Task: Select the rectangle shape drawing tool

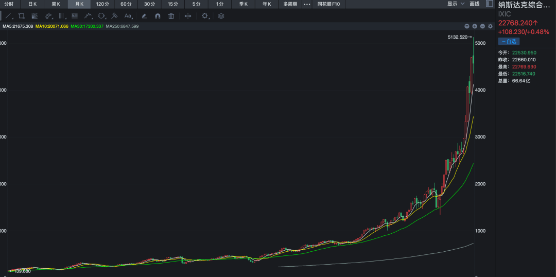Action: (x=21, y=16)
